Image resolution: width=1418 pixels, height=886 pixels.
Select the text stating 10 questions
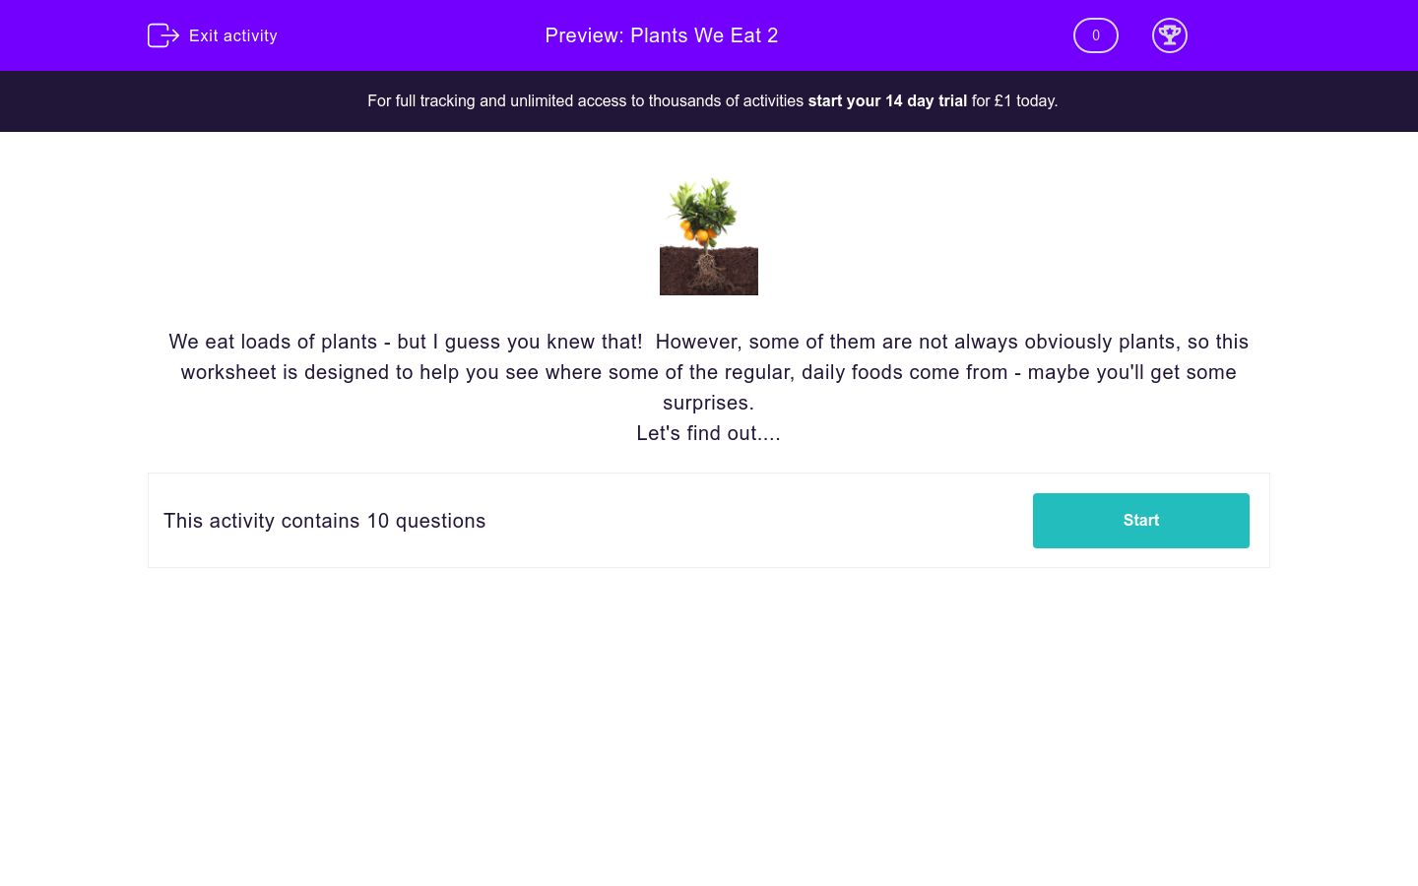click(x=325, y=521)
